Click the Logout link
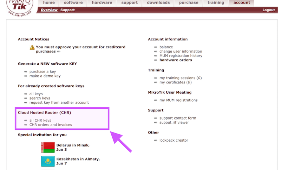The height and width of the screenshot is (170, 281). [x=269, y=10]
